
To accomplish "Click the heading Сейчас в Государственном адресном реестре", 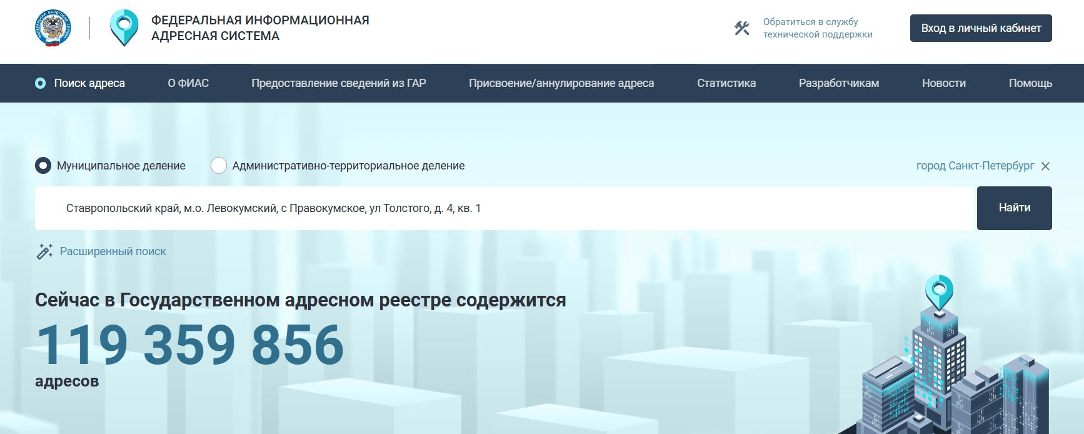I will [x=300, y=300].
